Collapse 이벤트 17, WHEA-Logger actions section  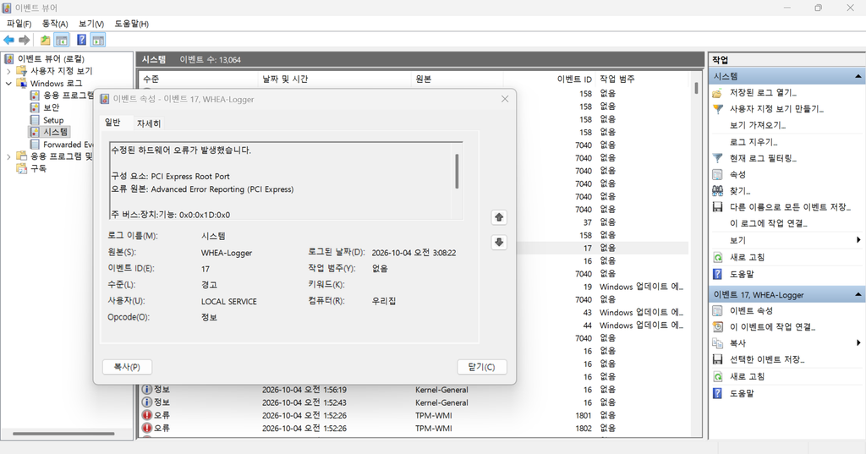858,295
